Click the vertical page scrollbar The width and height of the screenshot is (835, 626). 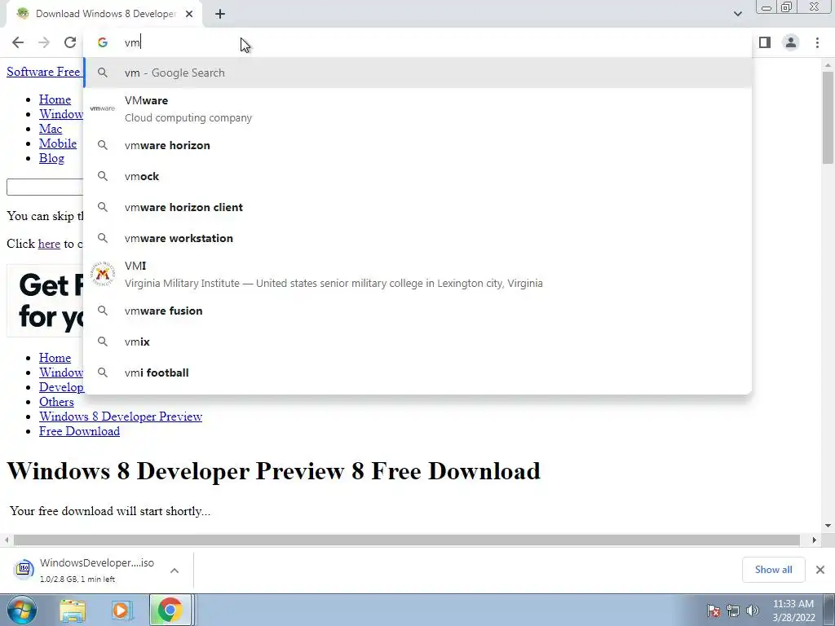click(x=828, y=117)
